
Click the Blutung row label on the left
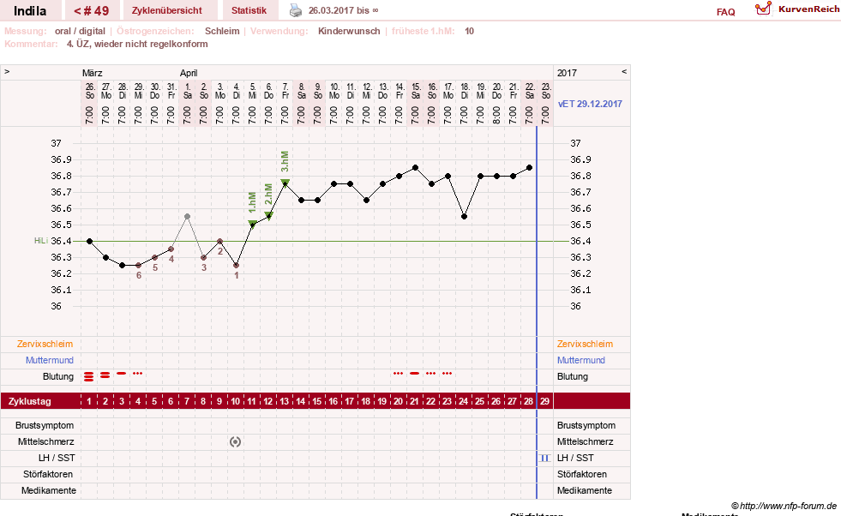tap(58, 376)
